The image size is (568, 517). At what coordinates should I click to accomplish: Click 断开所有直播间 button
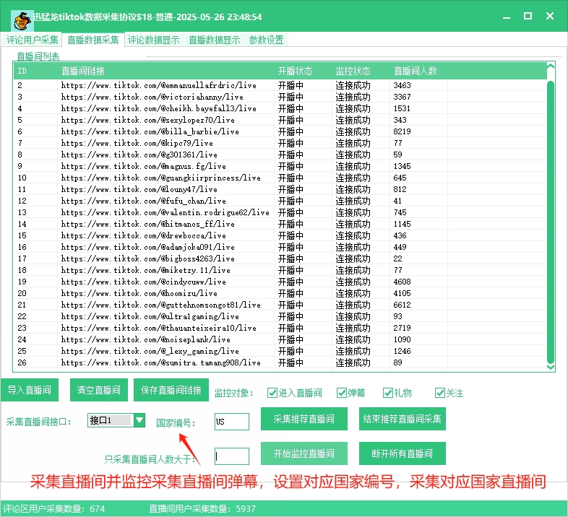(x=402, y=453)
